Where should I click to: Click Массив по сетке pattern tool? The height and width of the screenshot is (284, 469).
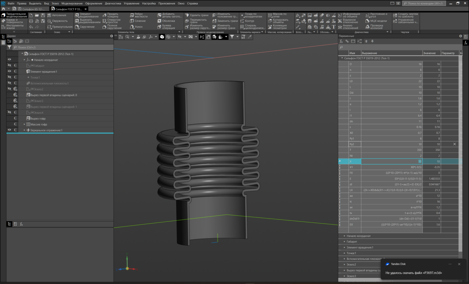click(x=277, y=15)
